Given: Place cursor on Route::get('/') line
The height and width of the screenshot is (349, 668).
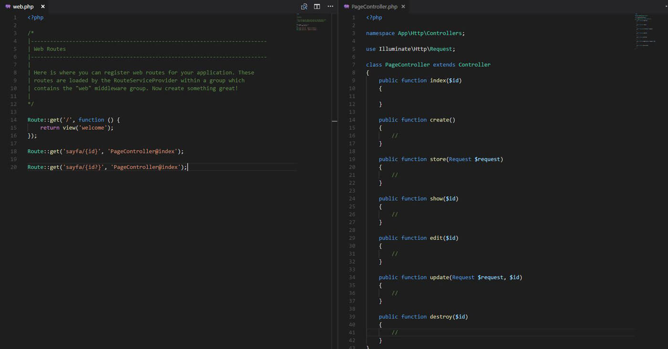Looking at the screenshot, I should click(x=74, y=120).
